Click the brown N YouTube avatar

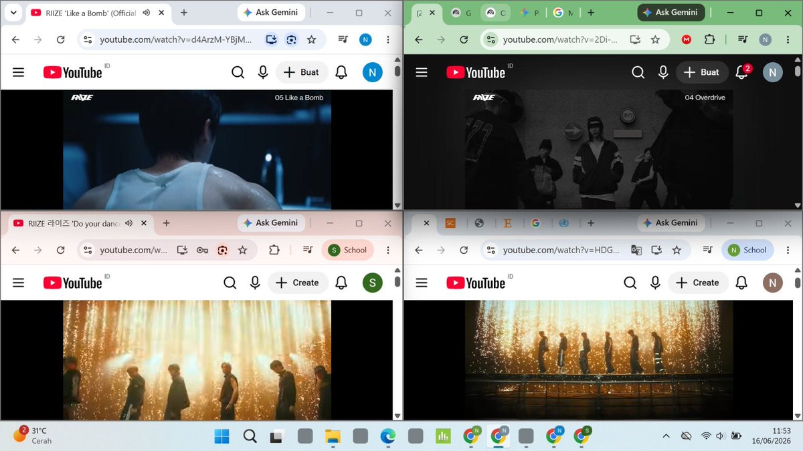773,283
